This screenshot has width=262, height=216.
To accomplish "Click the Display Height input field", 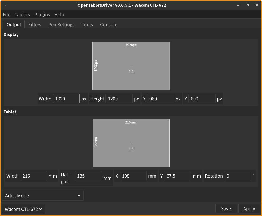I will coord(119,99).
